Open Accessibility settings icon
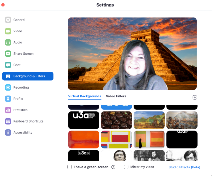 (x=8, y=132)
